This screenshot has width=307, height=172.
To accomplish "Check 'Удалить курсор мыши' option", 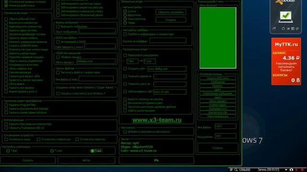I will (6, 53).
